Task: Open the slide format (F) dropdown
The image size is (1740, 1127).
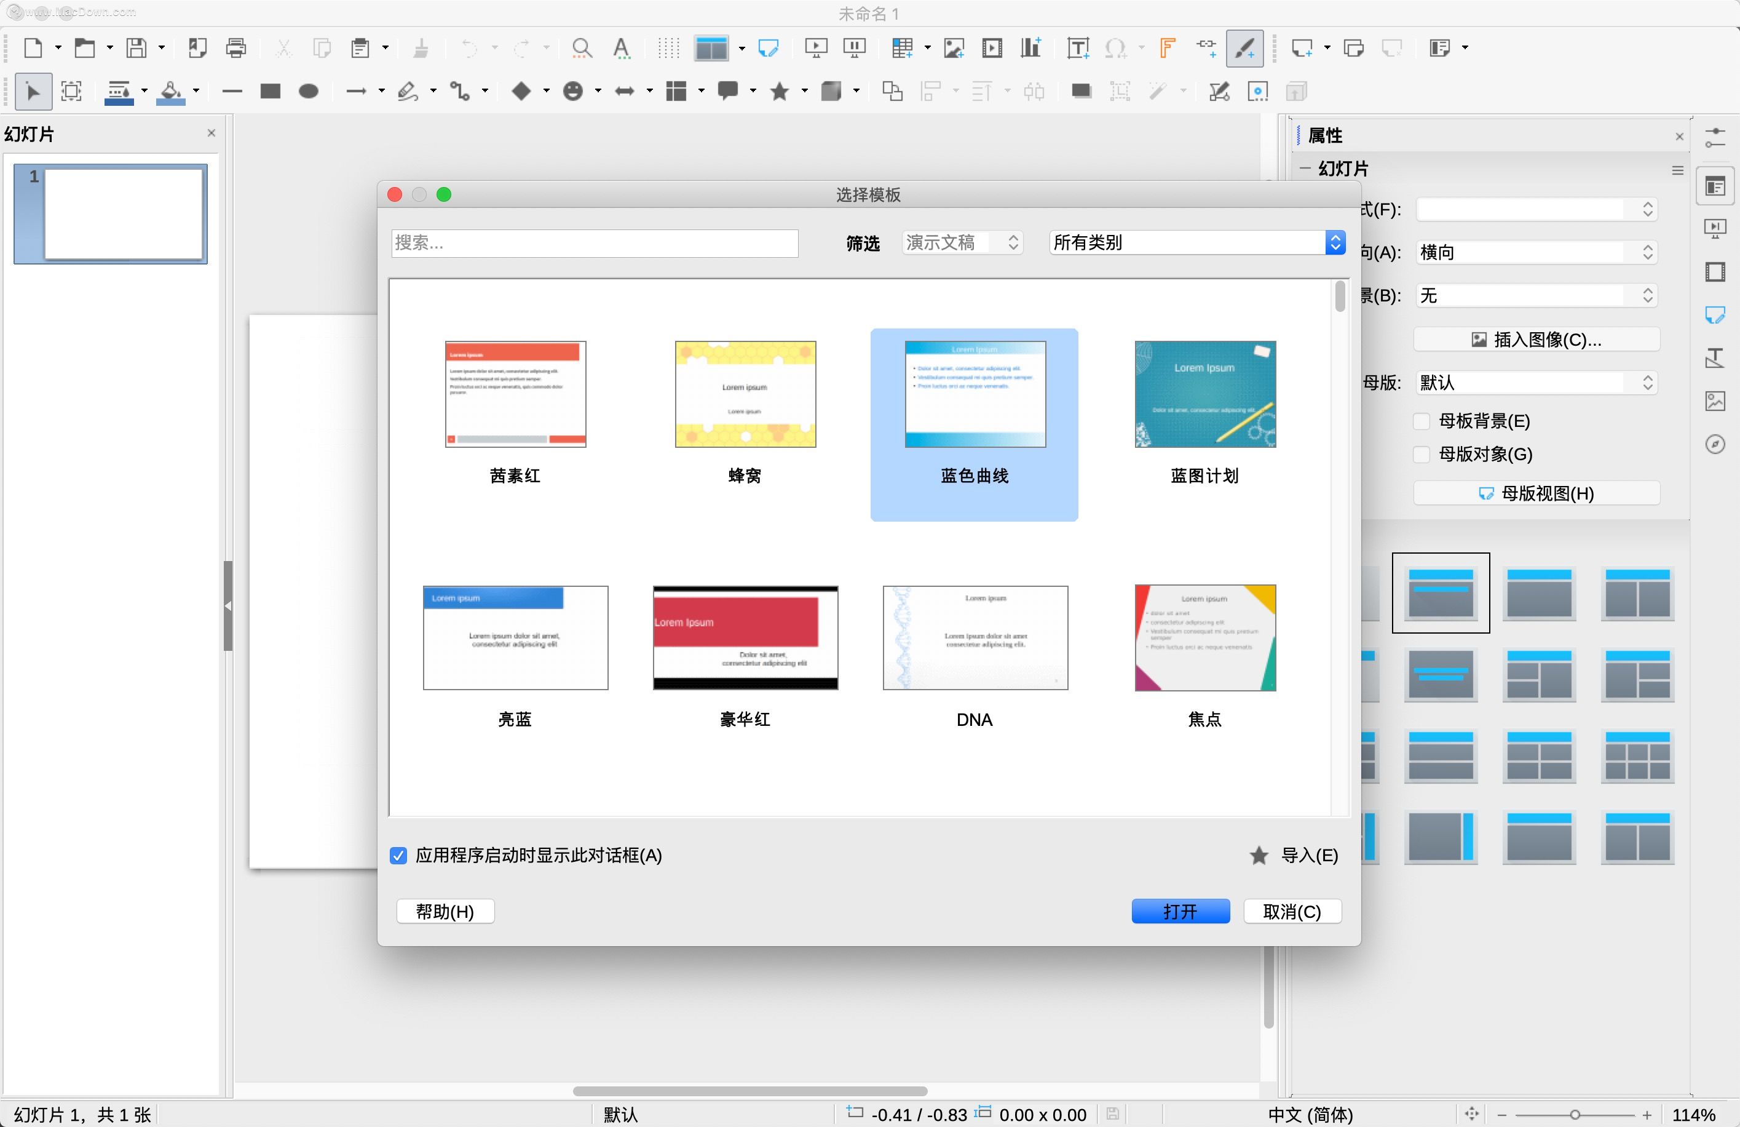Action: 1536,210
